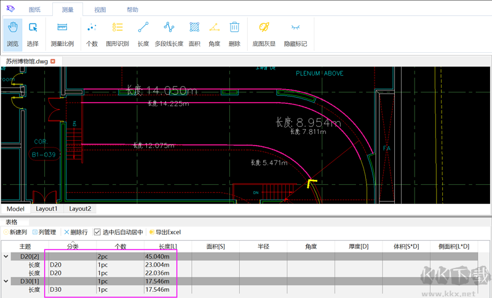
Task: Toggle 底图灰显 base map grayscale
Action: 263,34
